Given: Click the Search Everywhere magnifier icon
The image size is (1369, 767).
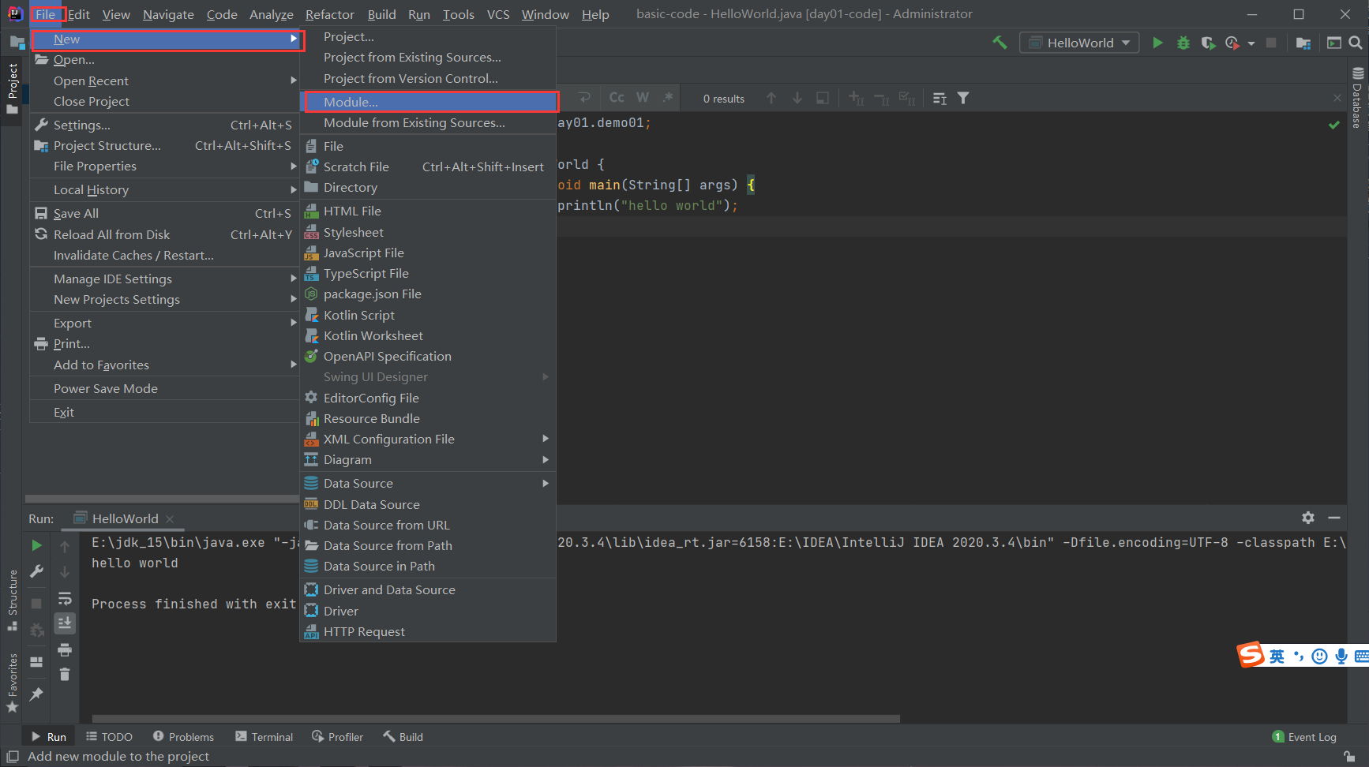Looking at the screenshot, I should 1356,43.
